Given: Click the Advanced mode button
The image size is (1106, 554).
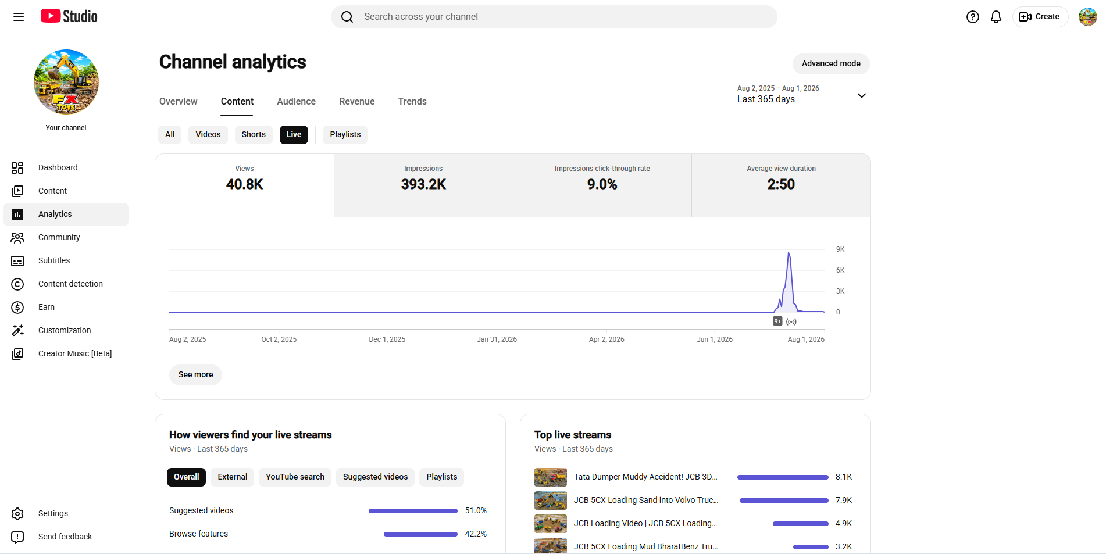Looking at the screenshot, I should pyautogui.click(x=831, y=64).
